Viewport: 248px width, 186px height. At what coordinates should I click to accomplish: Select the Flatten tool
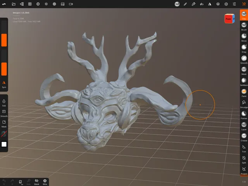coord(244,115)
